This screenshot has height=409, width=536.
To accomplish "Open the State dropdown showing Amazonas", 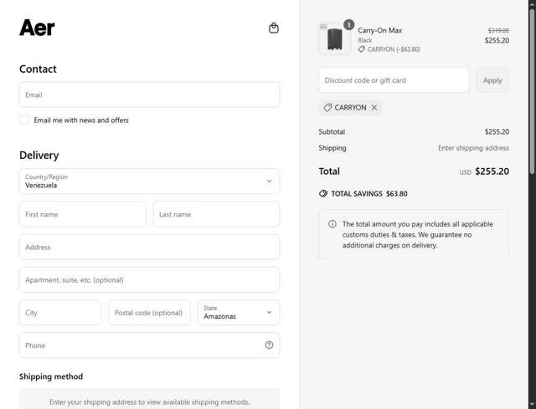I will click(239, 312).
